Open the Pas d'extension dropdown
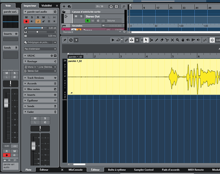Screen dimensions: 220x174 tap(40, 49)
